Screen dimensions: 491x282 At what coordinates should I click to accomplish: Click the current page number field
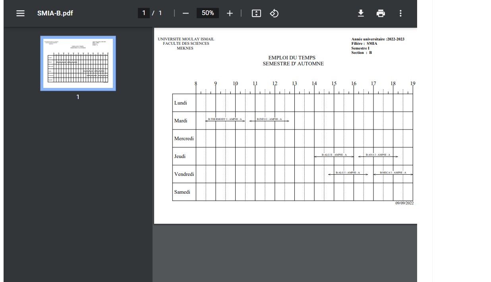pyautogui.click(x=143, y=13)
